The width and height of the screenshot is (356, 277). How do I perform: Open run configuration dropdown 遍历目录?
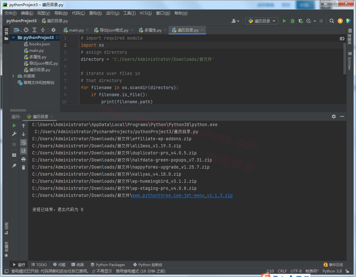262,21
